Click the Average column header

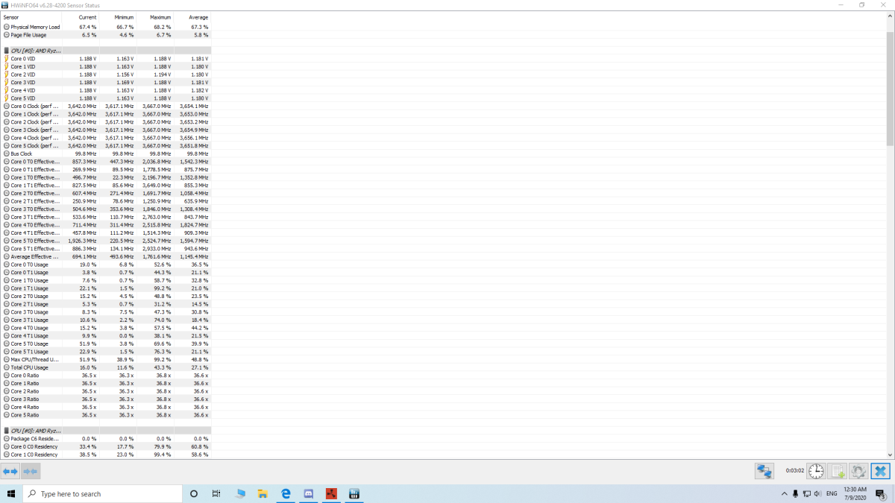point(192,16)
